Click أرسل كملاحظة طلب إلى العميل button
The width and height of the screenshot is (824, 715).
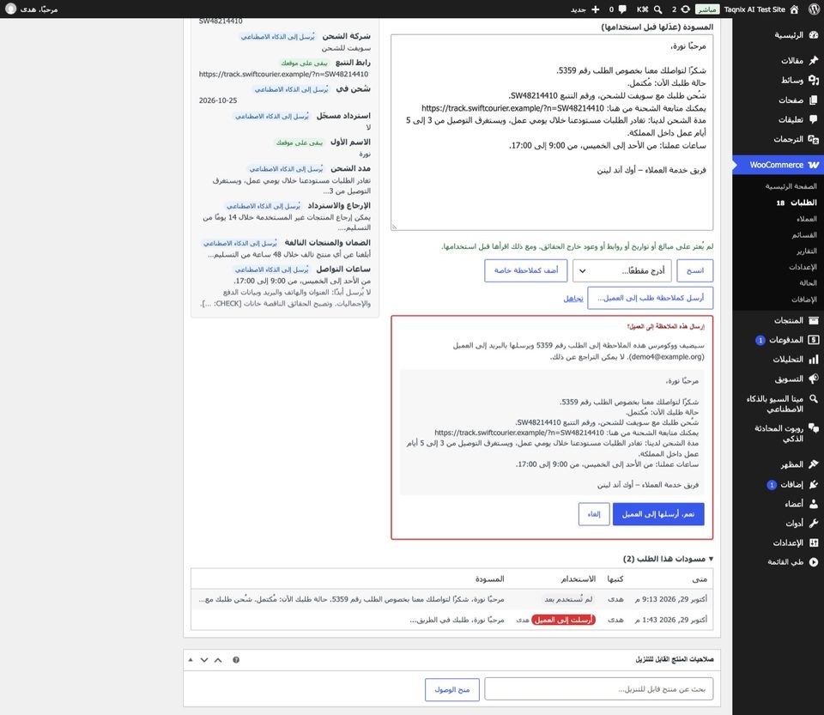(x=651, y=298)
